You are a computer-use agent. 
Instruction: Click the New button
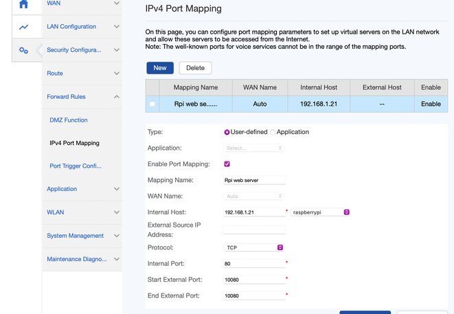[x=159, y=68]
